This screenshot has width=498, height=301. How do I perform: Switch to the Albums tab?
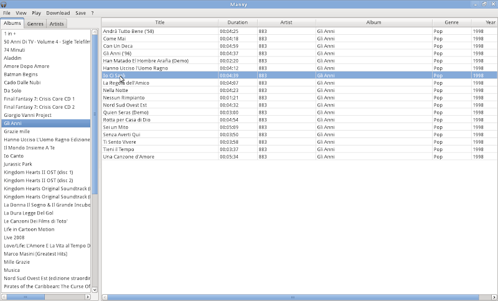[12, 23]
